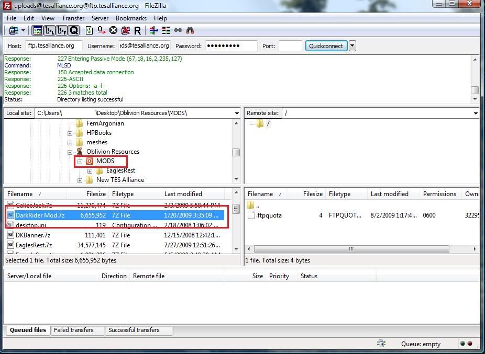
Task: Select the MODS folder in tree
Action: click(105, 161)
